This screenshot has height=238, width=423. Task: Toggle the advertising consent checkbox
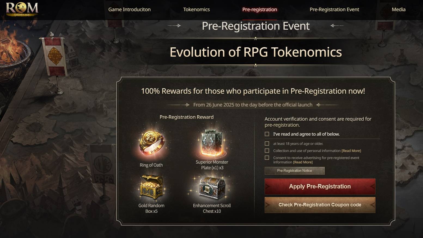click(x=267, y=158)
